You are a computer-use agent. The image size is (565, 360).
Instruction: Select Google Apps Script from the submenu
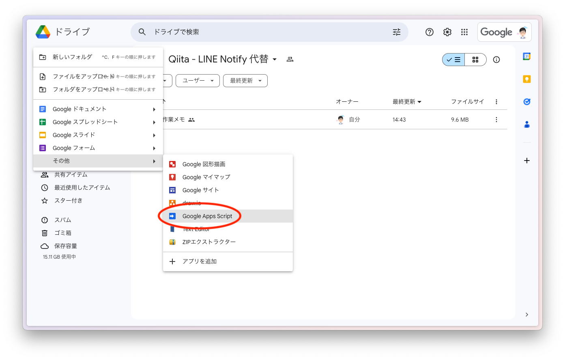point(208,216)
